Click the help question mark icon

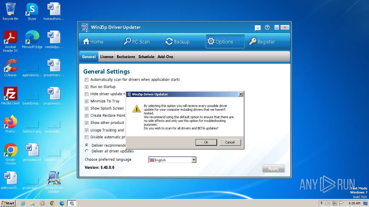click(x=267, y=27)
